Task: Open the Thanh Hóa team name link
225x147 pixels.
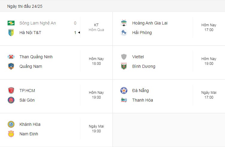Action: click(x=142, y=100)
